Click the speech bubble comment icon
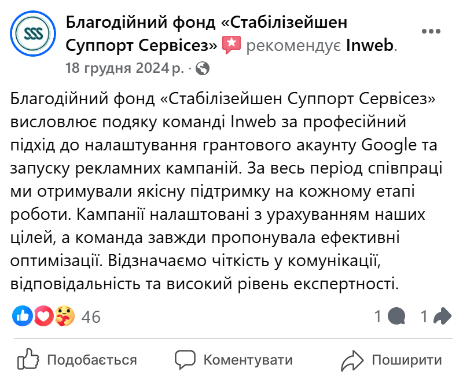 (396, 316)
